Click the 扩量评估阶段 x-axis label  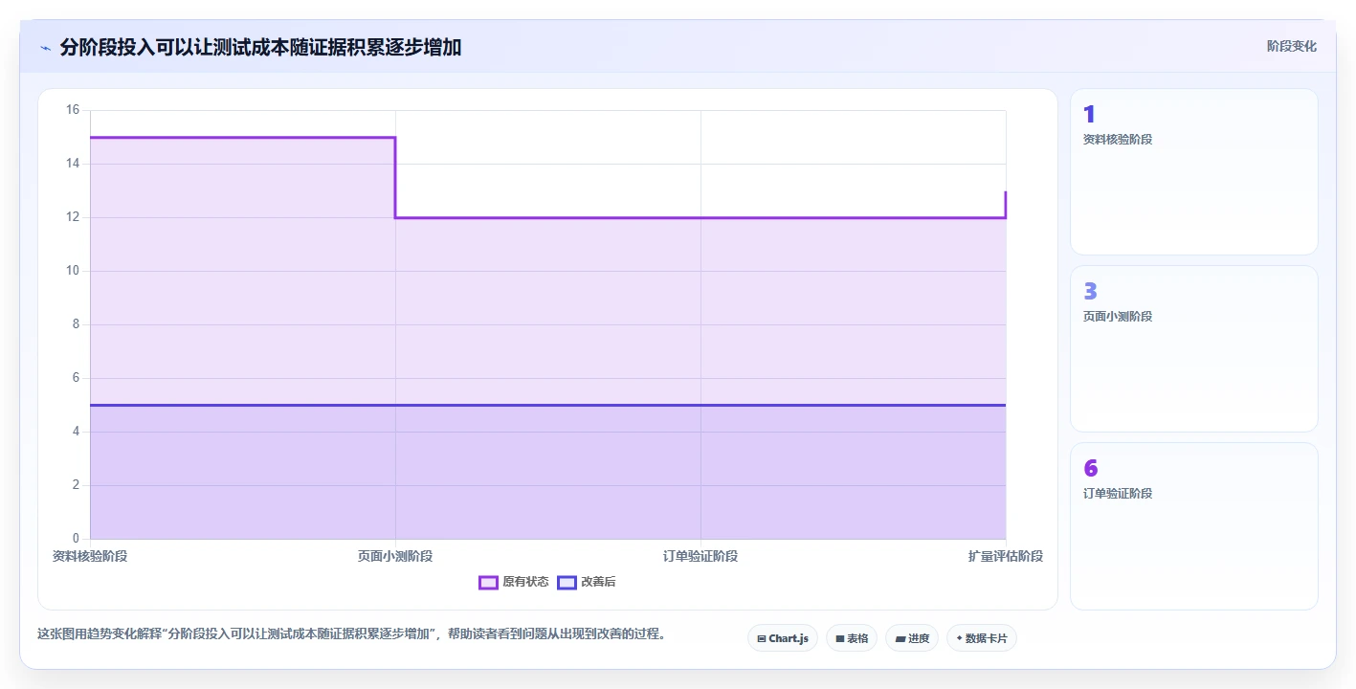click(x=1006, y=556)
